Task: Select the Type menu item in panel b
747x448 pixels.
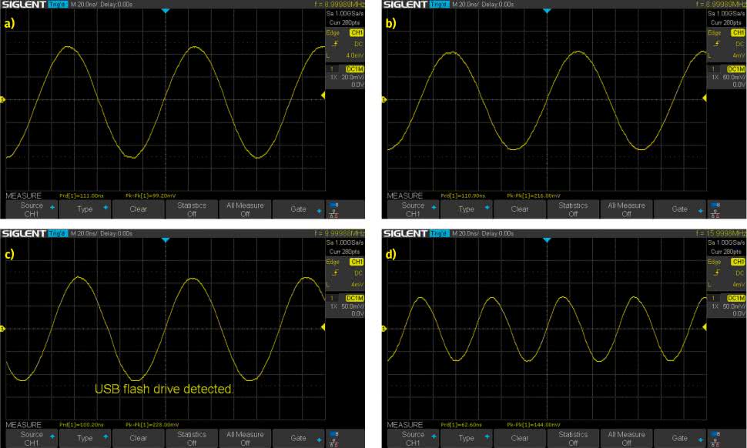Action: pyautogui.click(x=466, y=209)
